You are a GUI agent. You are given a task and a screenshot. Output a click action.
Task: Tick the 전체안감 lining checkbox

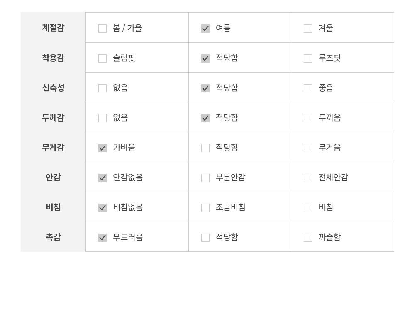308,178
